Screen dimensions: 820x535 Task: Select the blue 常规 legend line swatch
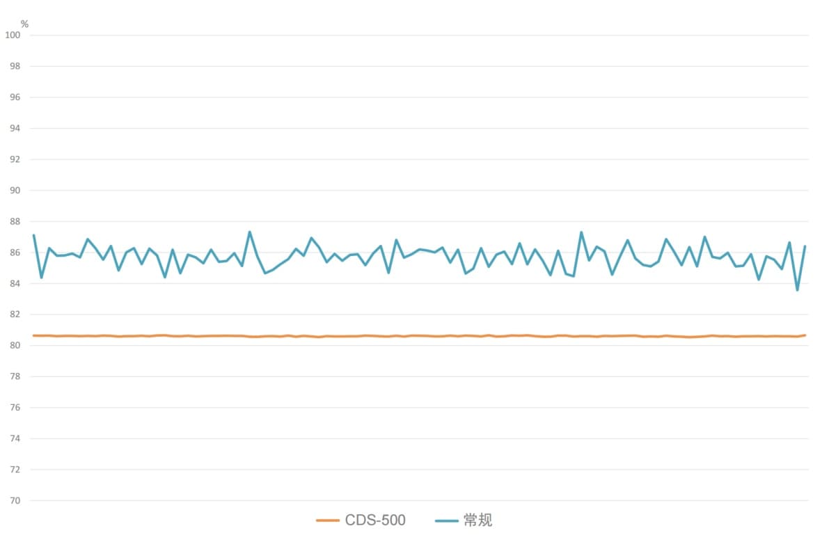[x=447, y=520]
